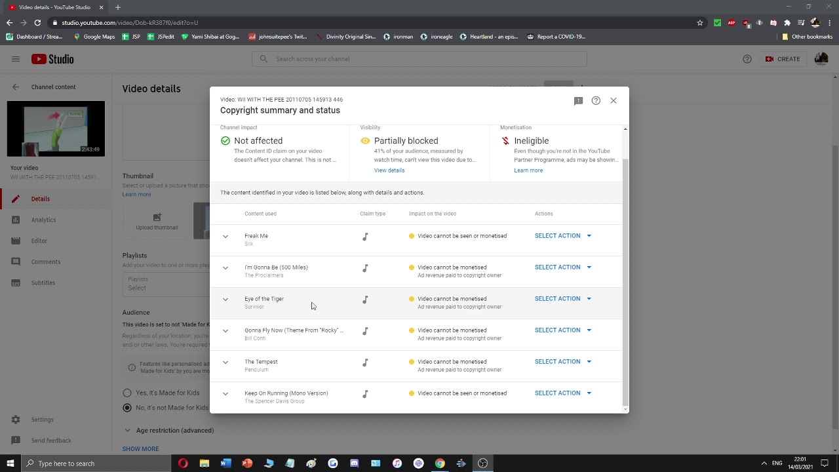Open Settings in the sidebar
The height and width of the screenshot is (472, 839).
click(x=56, y=420)
